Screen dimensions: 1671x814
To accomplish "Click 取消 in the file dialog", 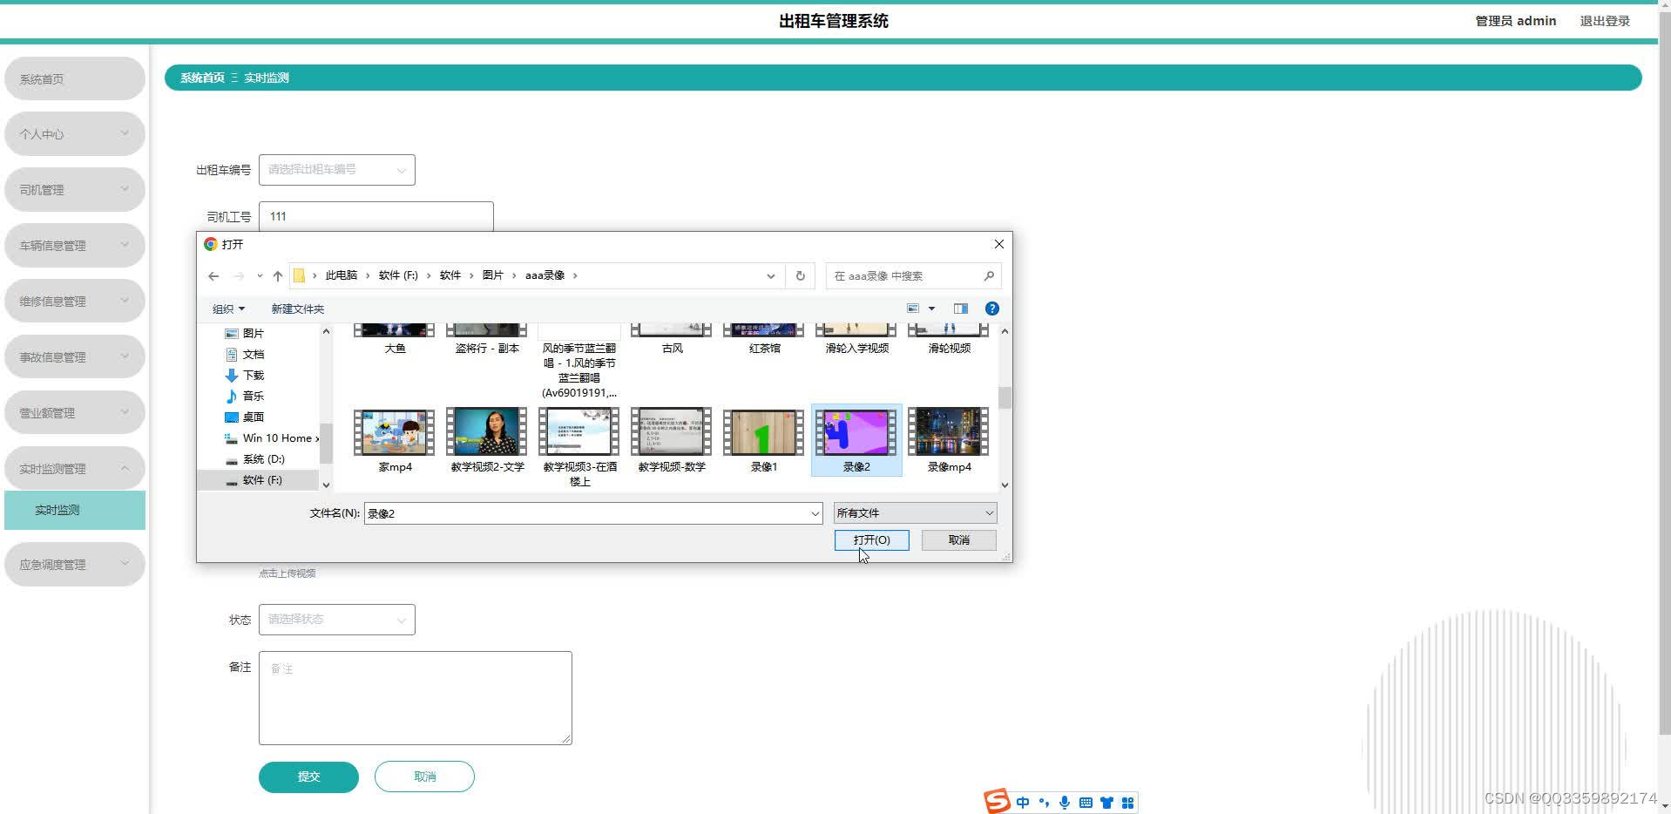I will coord(958,540).
